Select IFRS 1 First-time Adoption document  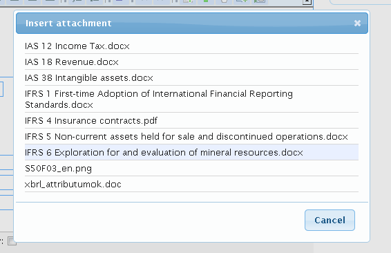(191, 99)
